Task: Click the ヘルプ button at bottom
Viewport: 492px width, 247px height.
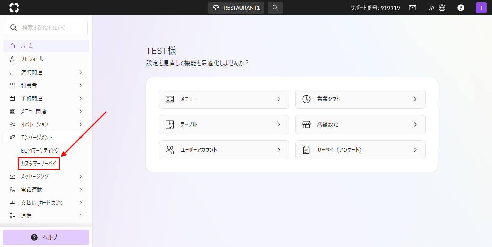Action: [46, 237]
